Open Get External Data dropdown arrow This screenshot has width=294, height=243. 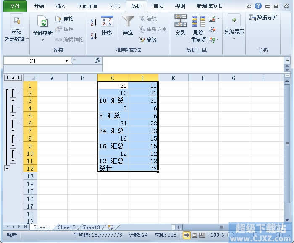pyautogui.click(x=28, y=39)
